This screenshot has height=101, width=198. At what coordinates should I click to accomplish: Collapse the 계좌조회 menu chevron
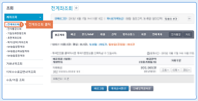click(x=40, y=17)
